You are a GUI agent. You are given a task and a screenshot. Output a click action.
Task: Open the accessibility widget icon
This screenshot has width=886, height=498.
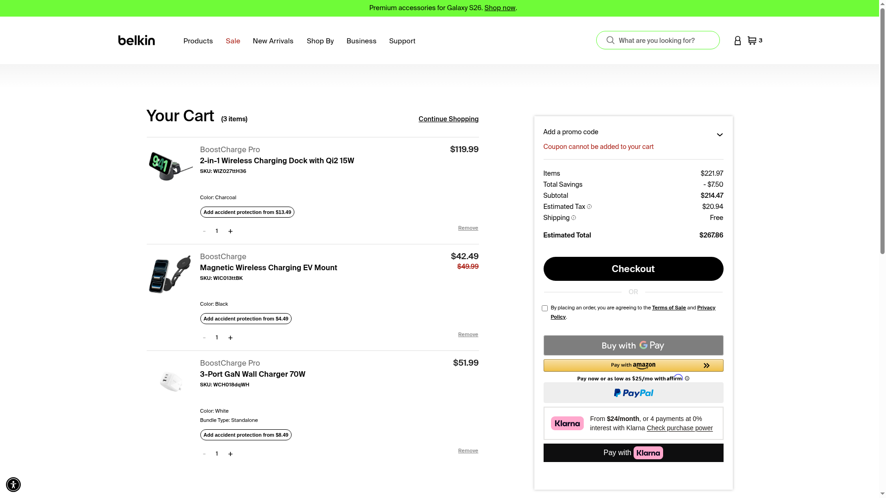click(13, 485)
